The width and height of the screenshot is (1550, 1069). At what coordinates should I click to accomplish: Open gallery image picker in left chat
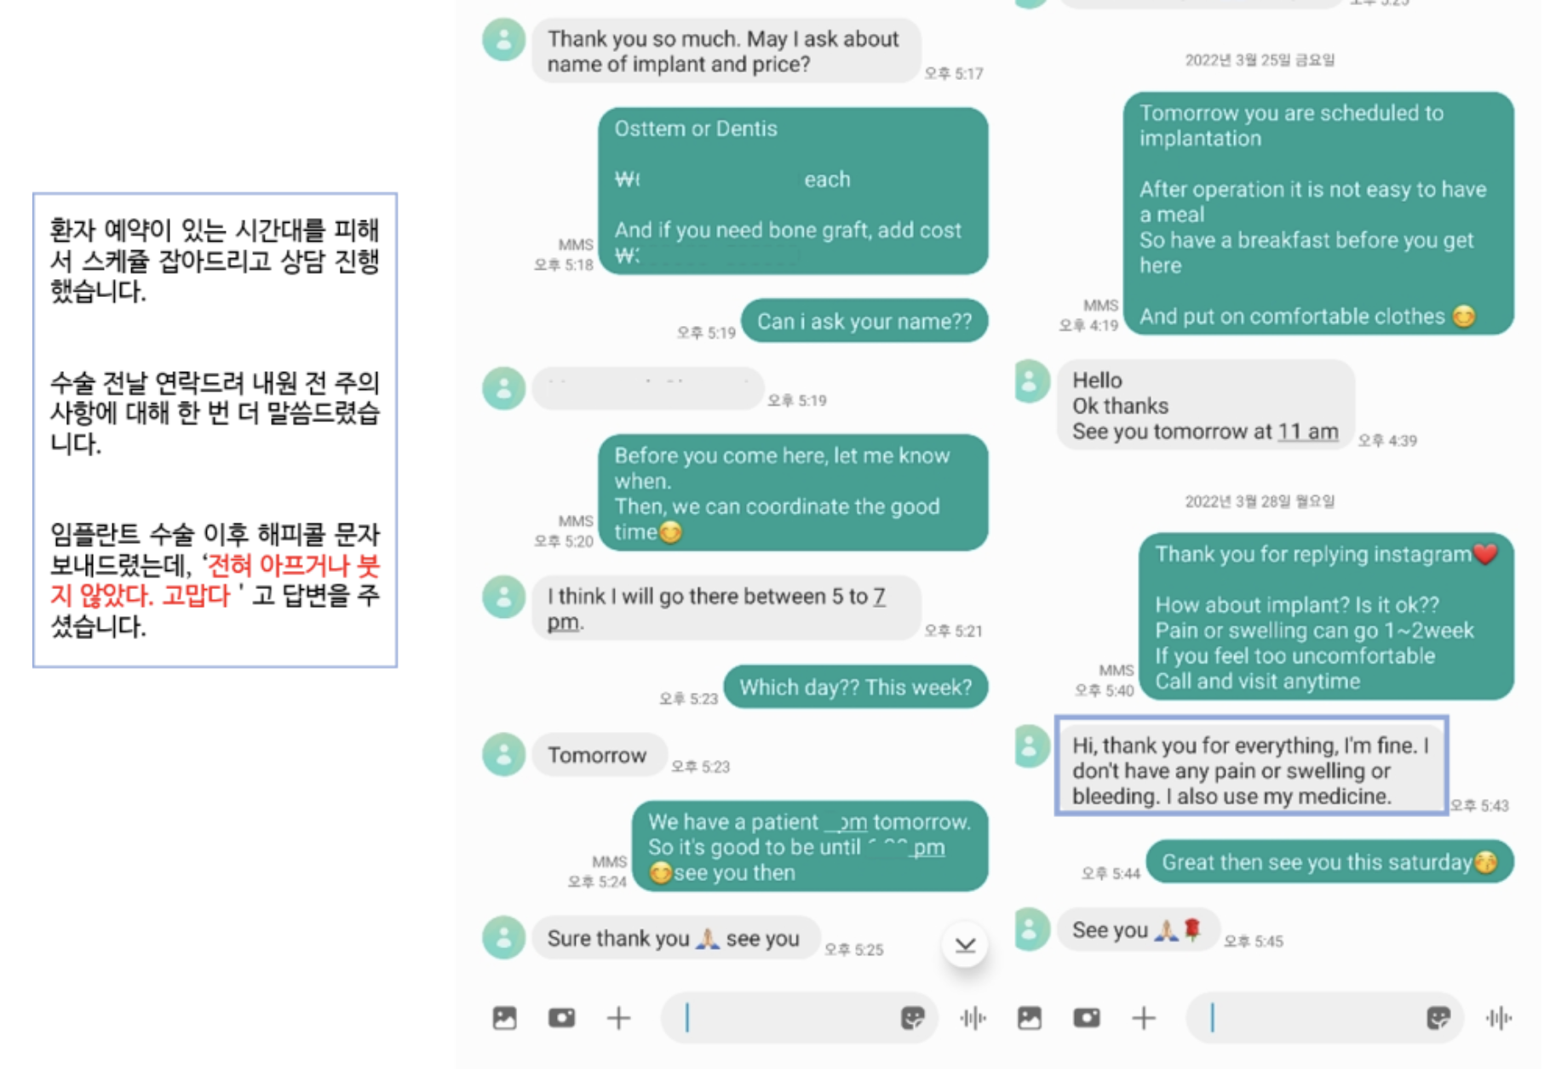[x=504, y=1018]
